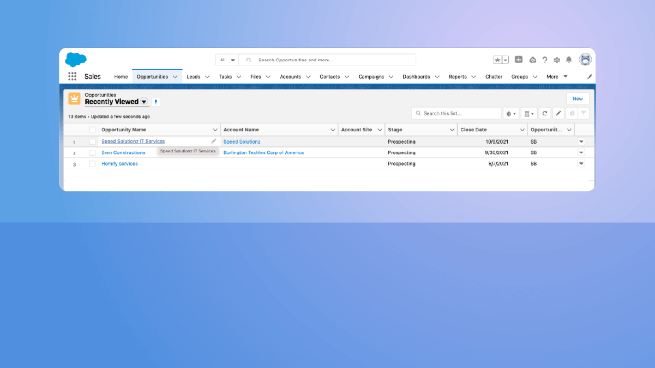Click the 10/9/2021 close date cell

pyautogui.click(x=496, y=142)
